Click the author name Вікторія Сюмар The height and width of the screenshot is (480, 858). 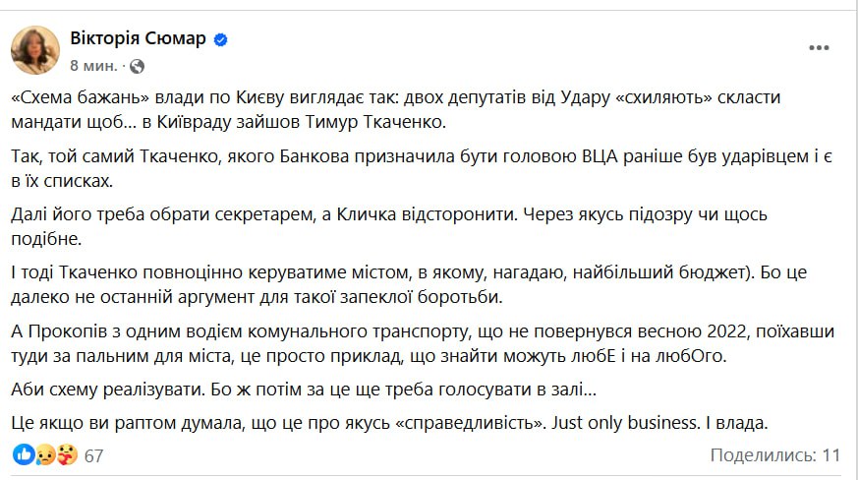[x=138, y=38]
